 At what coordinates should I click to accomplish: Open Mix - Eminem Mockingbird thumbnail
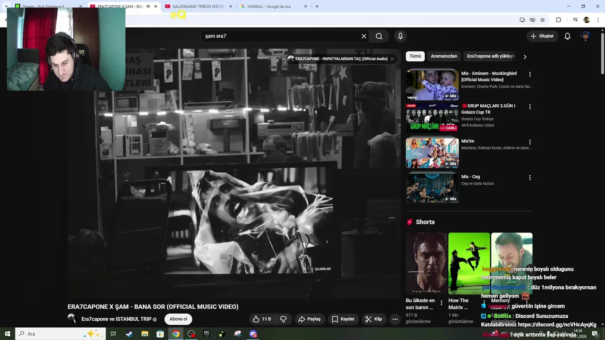(x=432, y=85)
